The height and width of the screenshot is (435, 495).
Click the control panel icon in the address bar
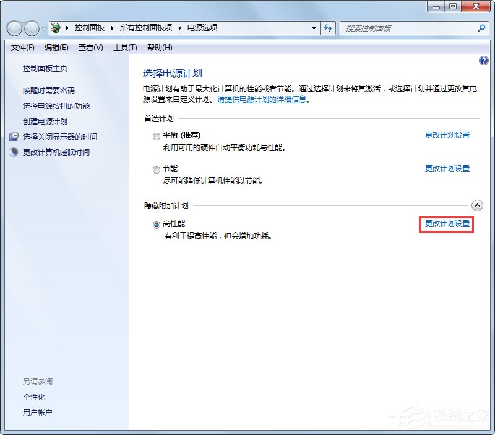point(54,28)
